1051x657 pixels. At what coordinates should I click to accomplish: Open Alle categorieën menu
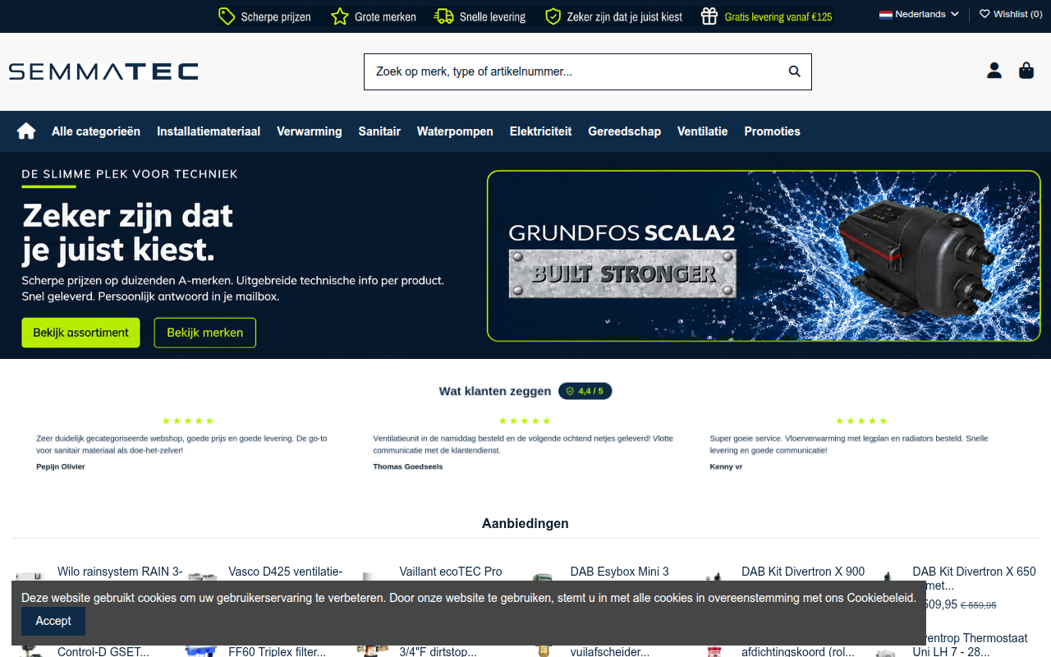96,131
